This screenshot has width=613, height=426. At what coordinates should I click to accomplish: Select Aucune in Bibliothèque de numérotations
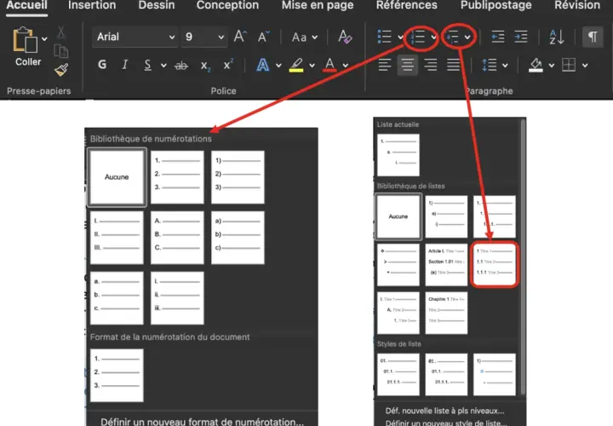pyautogui.click(x=117, y=177)
